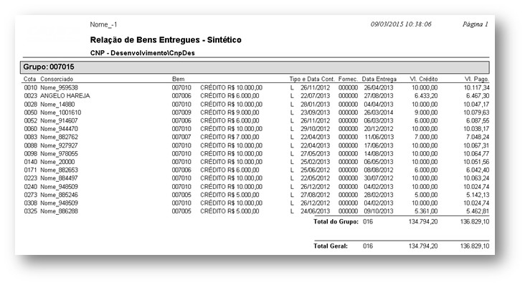
Task: Click the Total Geral label
Action: [331, 246]
